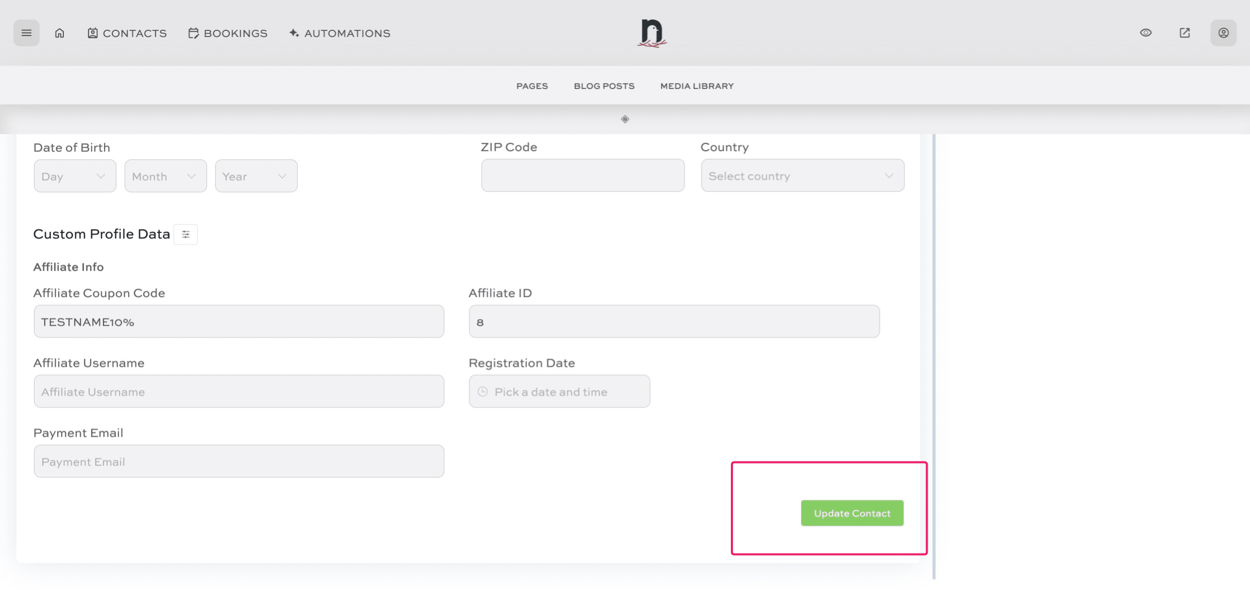1250x590 pixels.
Task: Open the hamburger menu button
Action: pos(26,33)
